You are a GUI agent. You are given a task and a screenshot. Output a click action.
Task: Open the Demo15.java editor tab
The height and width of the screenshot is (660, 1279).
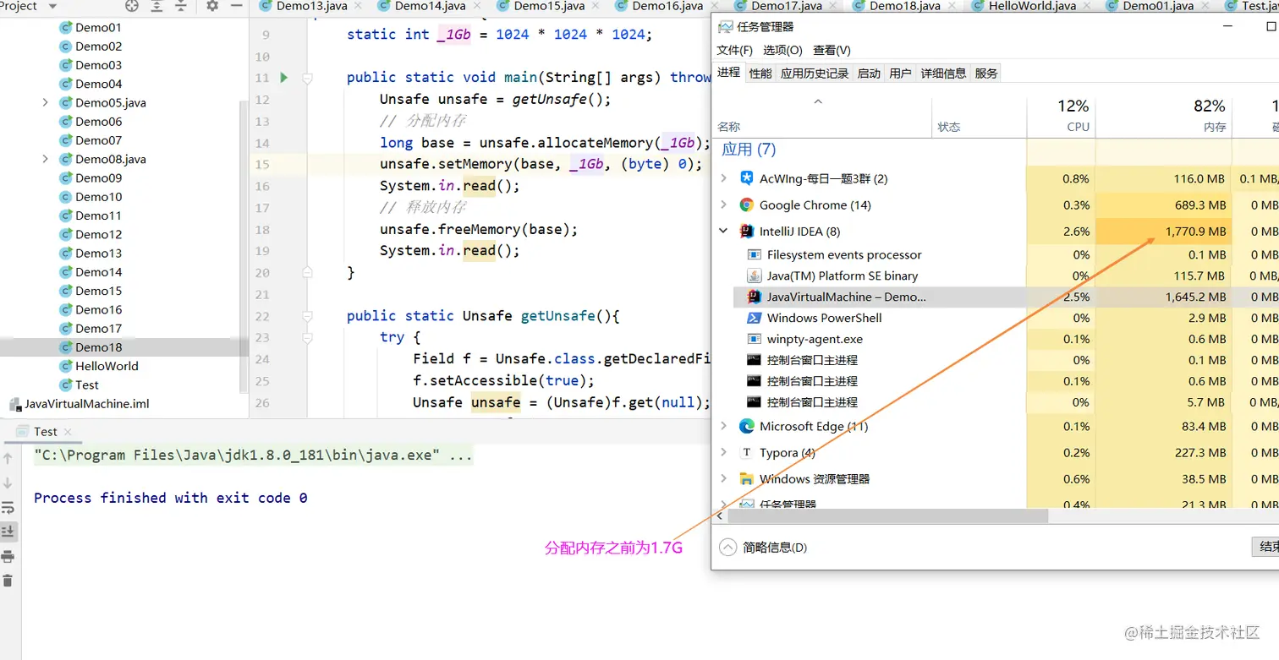549,6
